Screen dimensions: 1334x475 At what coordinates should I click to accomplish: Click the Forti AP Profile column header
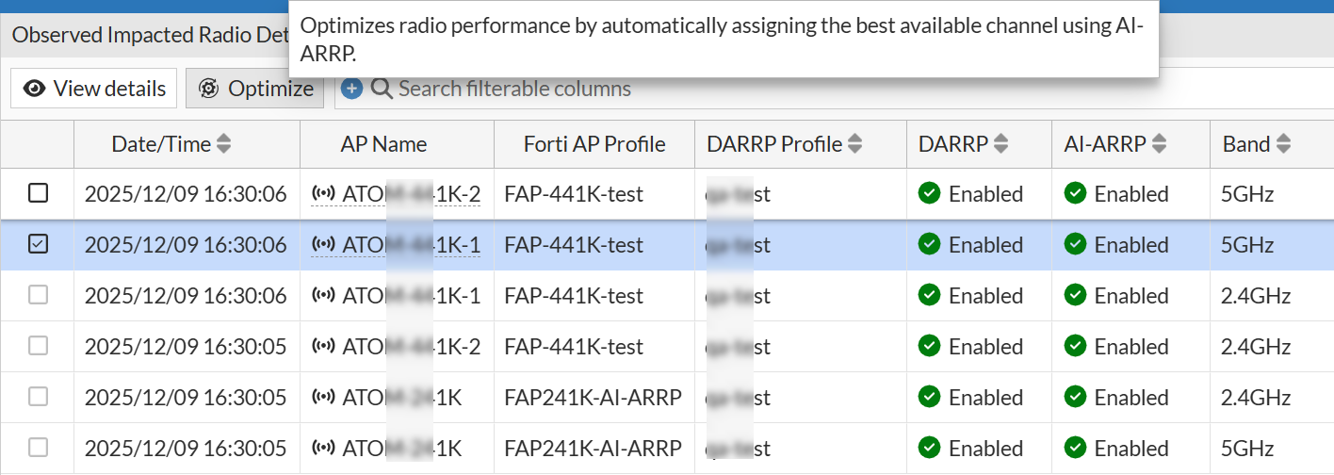[594, 144]
